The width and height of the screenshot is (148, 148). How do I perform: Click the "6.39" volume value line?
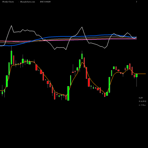point(142,101)
